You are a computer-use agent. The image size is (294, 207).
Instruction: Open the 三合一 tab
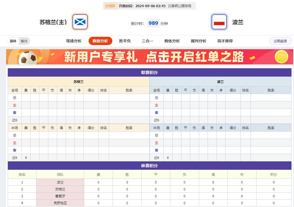point(147,41)
